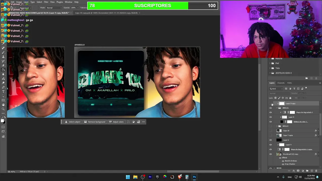Click Create new group folder icon
This screenshot has height=181, width=322.
307,171
